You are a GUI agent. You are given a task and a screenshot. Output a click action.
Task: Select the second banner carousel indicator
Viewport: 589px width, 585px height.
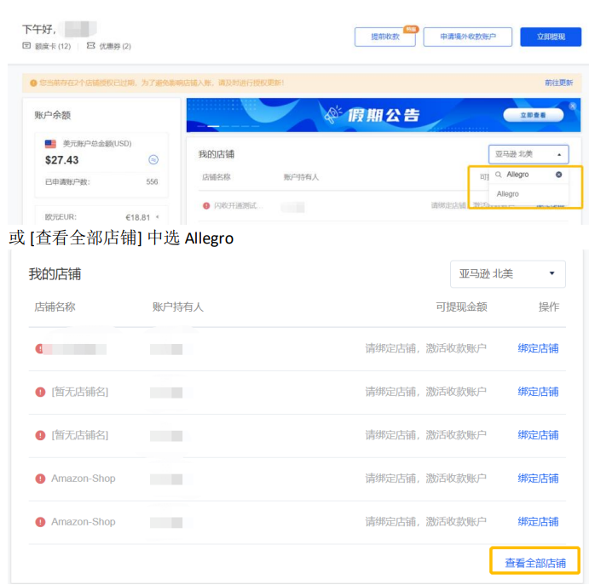pyautogui.click(x=213, y=127)
